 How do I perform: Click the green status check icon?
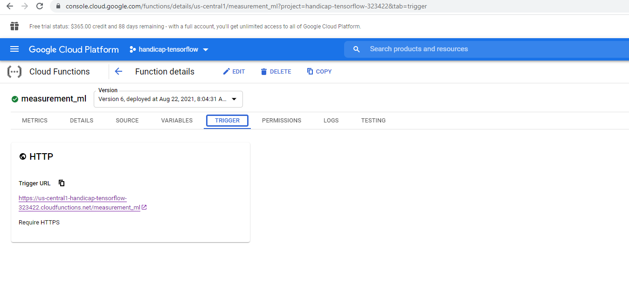[15, 99]
